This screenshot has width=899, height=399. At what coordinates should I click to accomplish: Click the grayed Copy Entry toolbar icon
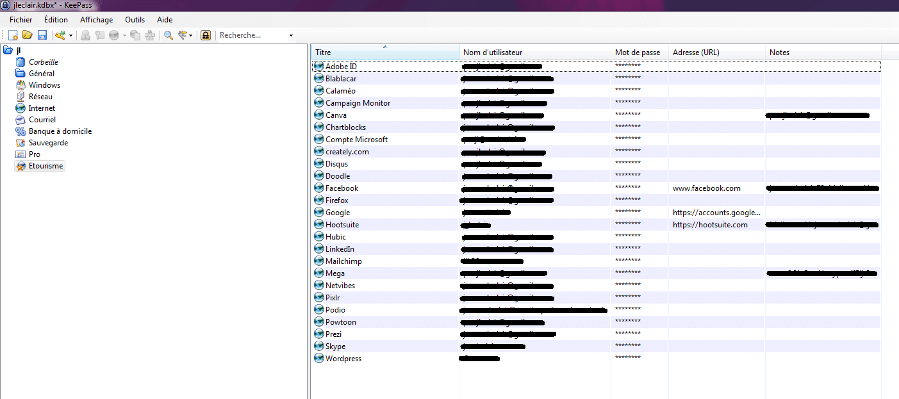coord(135,35)
